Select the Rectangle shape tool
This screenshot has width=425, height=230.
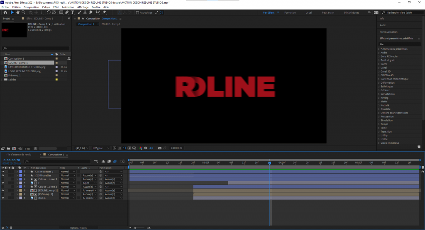(61, 12)
